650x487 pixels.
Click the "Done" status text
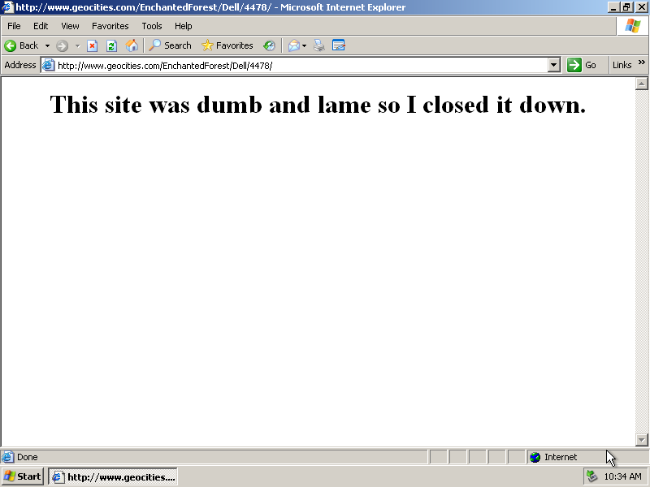(x=28, y=457)
